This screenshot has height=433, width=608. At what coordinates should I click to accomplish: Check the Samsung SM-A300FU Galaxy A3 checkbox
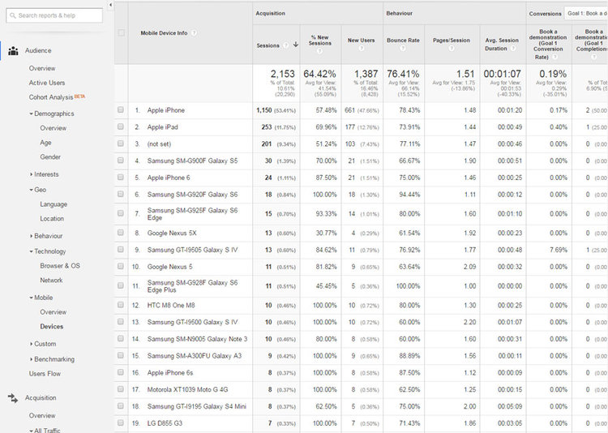[121, 355]
